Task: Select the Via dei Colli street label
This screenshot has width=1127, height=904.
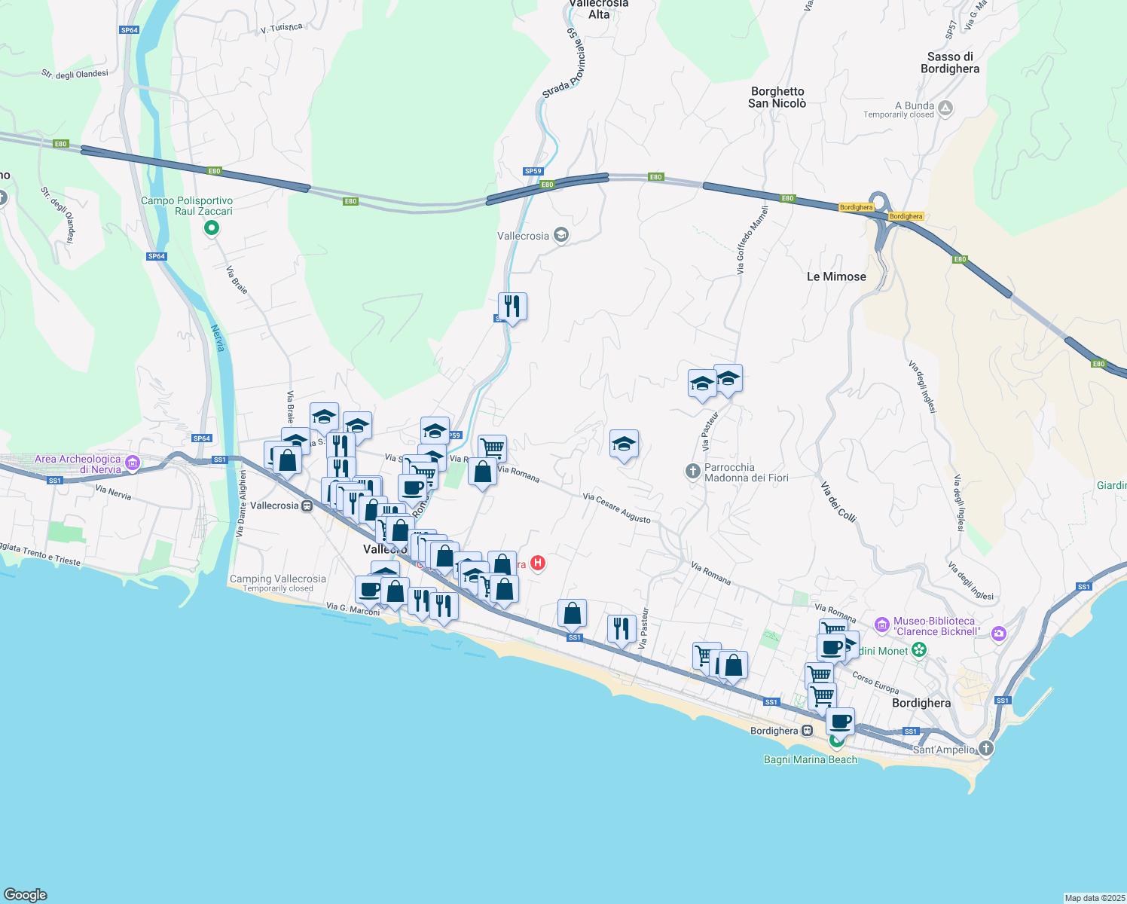Action: click(838, 501)
